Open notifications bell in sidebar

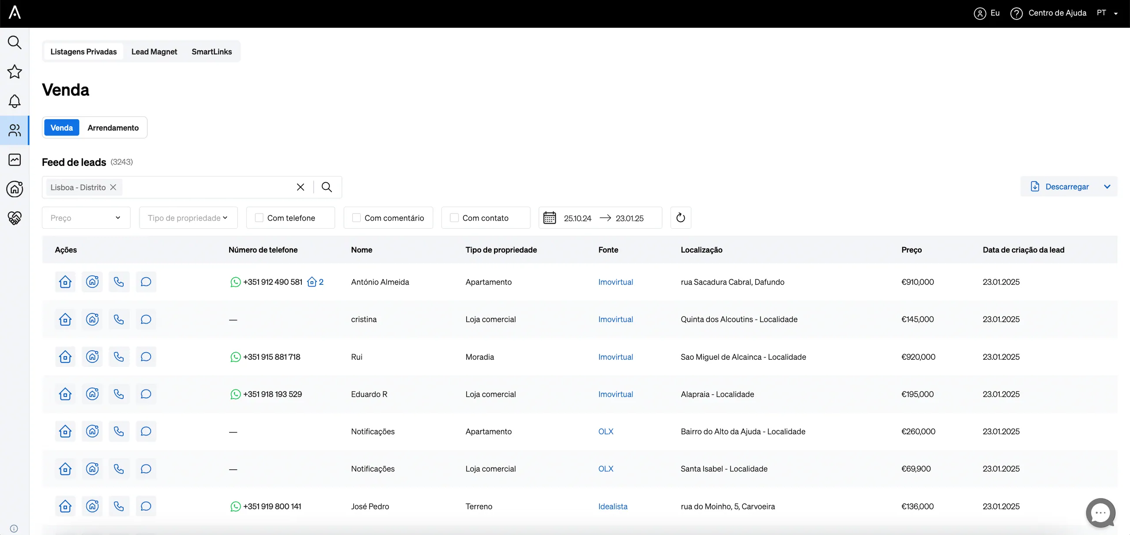coord(15,101)
